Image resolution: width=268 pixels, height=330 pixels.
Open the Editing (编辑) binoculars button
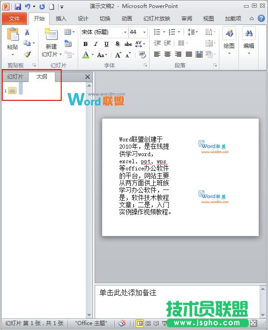pyautogui.click(x=248, y=39)
